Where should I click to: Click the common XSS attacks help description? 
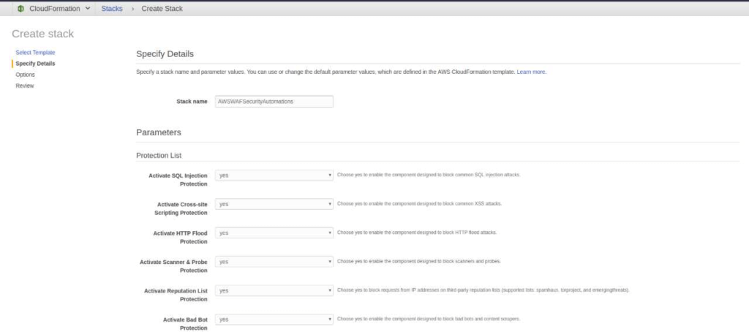pyautogui.click(x=419, y=203)
